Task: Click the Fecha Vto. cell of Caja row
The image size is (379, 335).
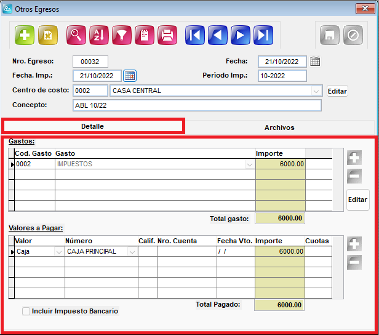Action: pos(236,251)
